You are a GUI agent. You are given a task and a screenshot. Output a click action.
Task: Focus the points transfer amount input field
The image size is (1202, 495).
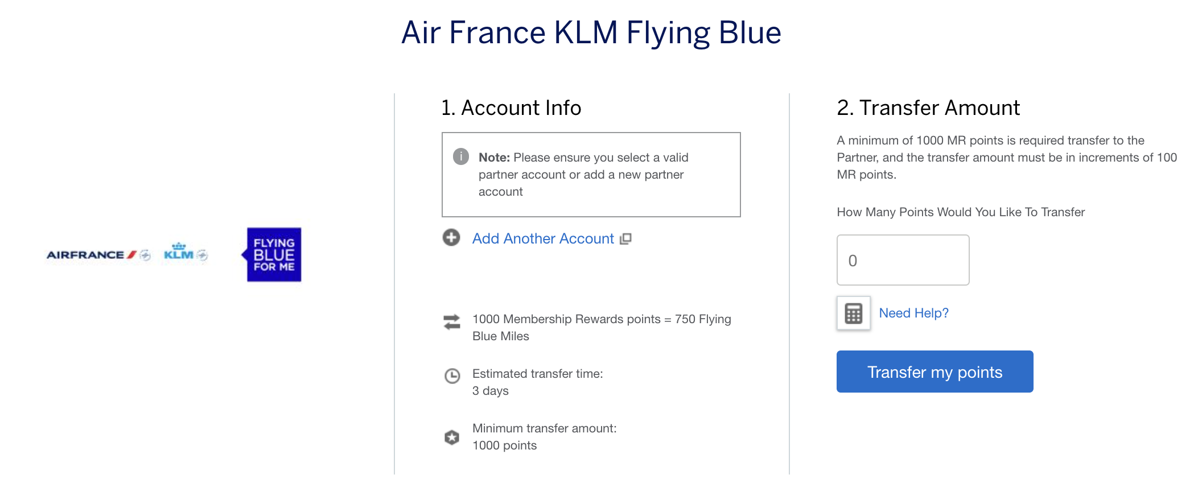(903, 260)
